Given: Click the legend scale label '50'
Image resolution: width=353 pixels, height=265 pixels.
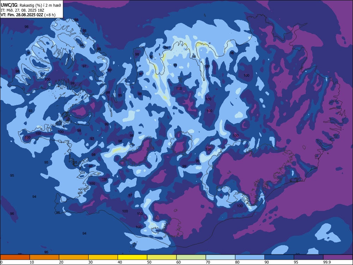Looking at the screenshot, I should pos(149,262).
